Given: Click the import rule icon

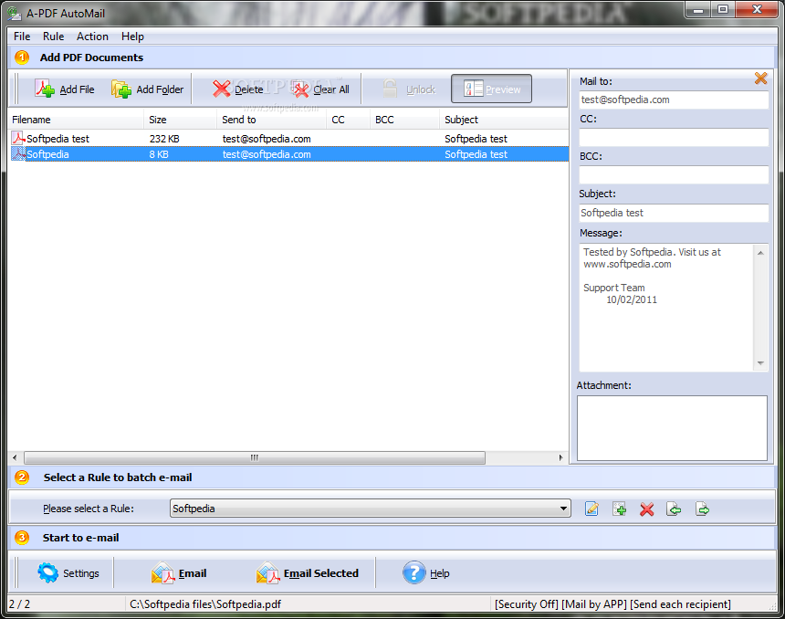Looking at the screenshot, I should point(674,509).
